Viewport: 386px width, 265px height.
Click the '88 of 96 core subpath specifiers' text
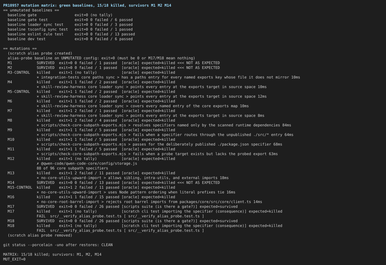[72, 168]
